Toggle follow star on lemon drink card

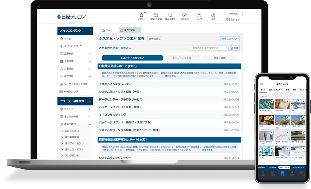click(272, 117)
